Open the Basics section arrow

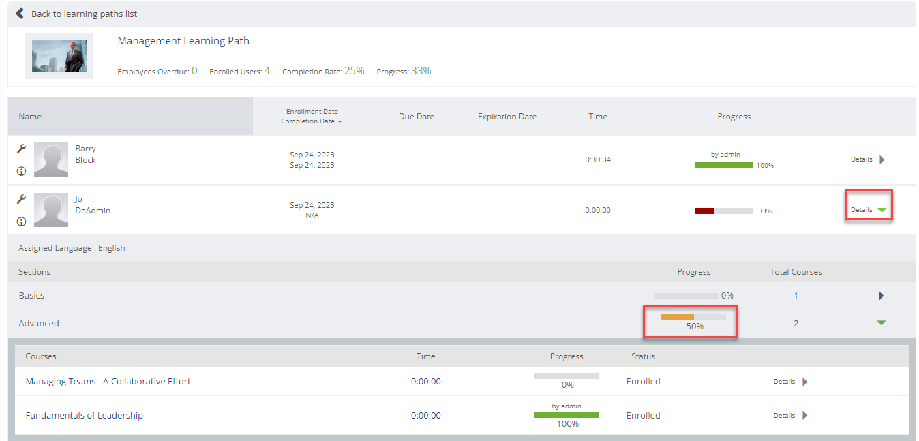point(881,295)
